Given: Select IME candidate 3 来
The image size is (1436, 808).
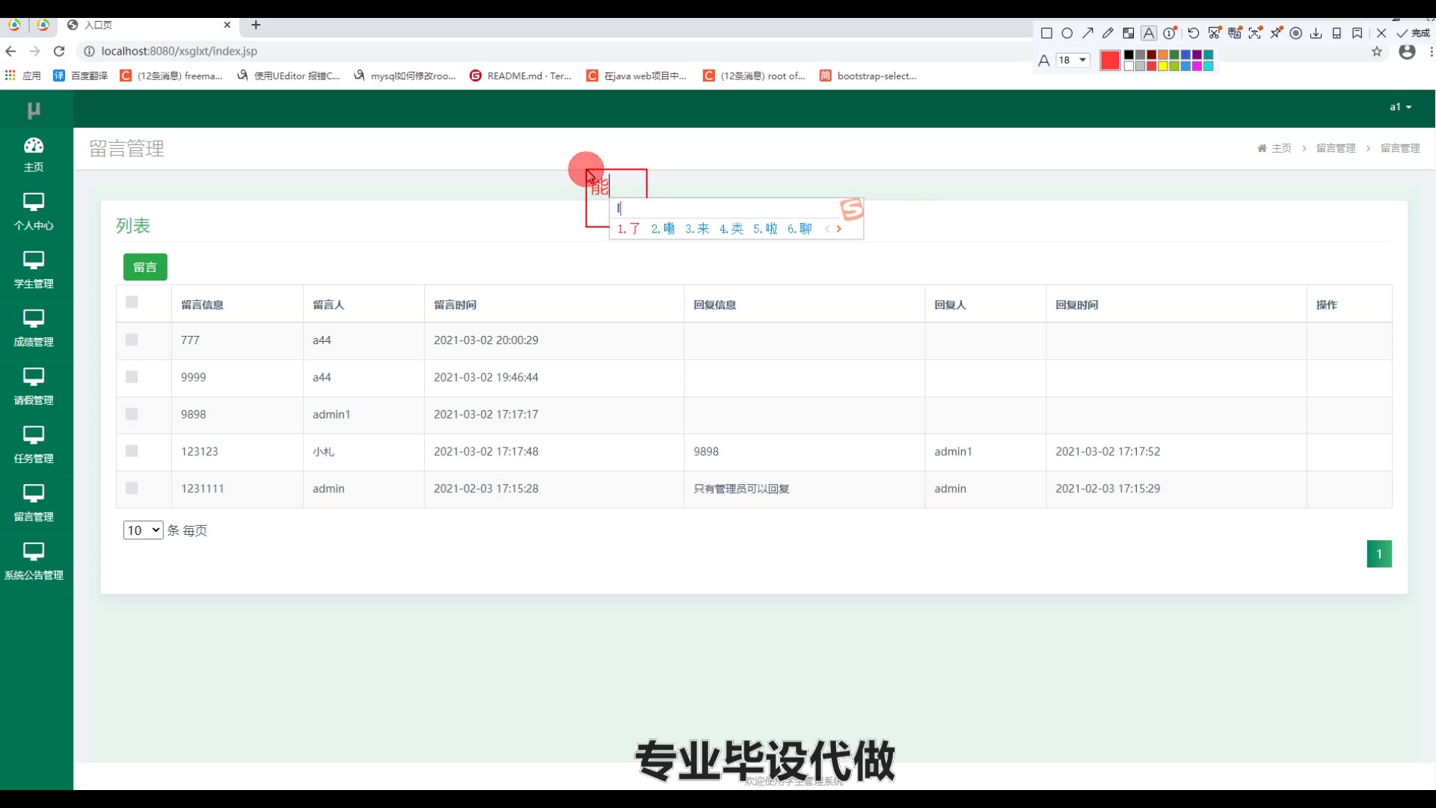Looking at the screenshot, I should 697,229.
